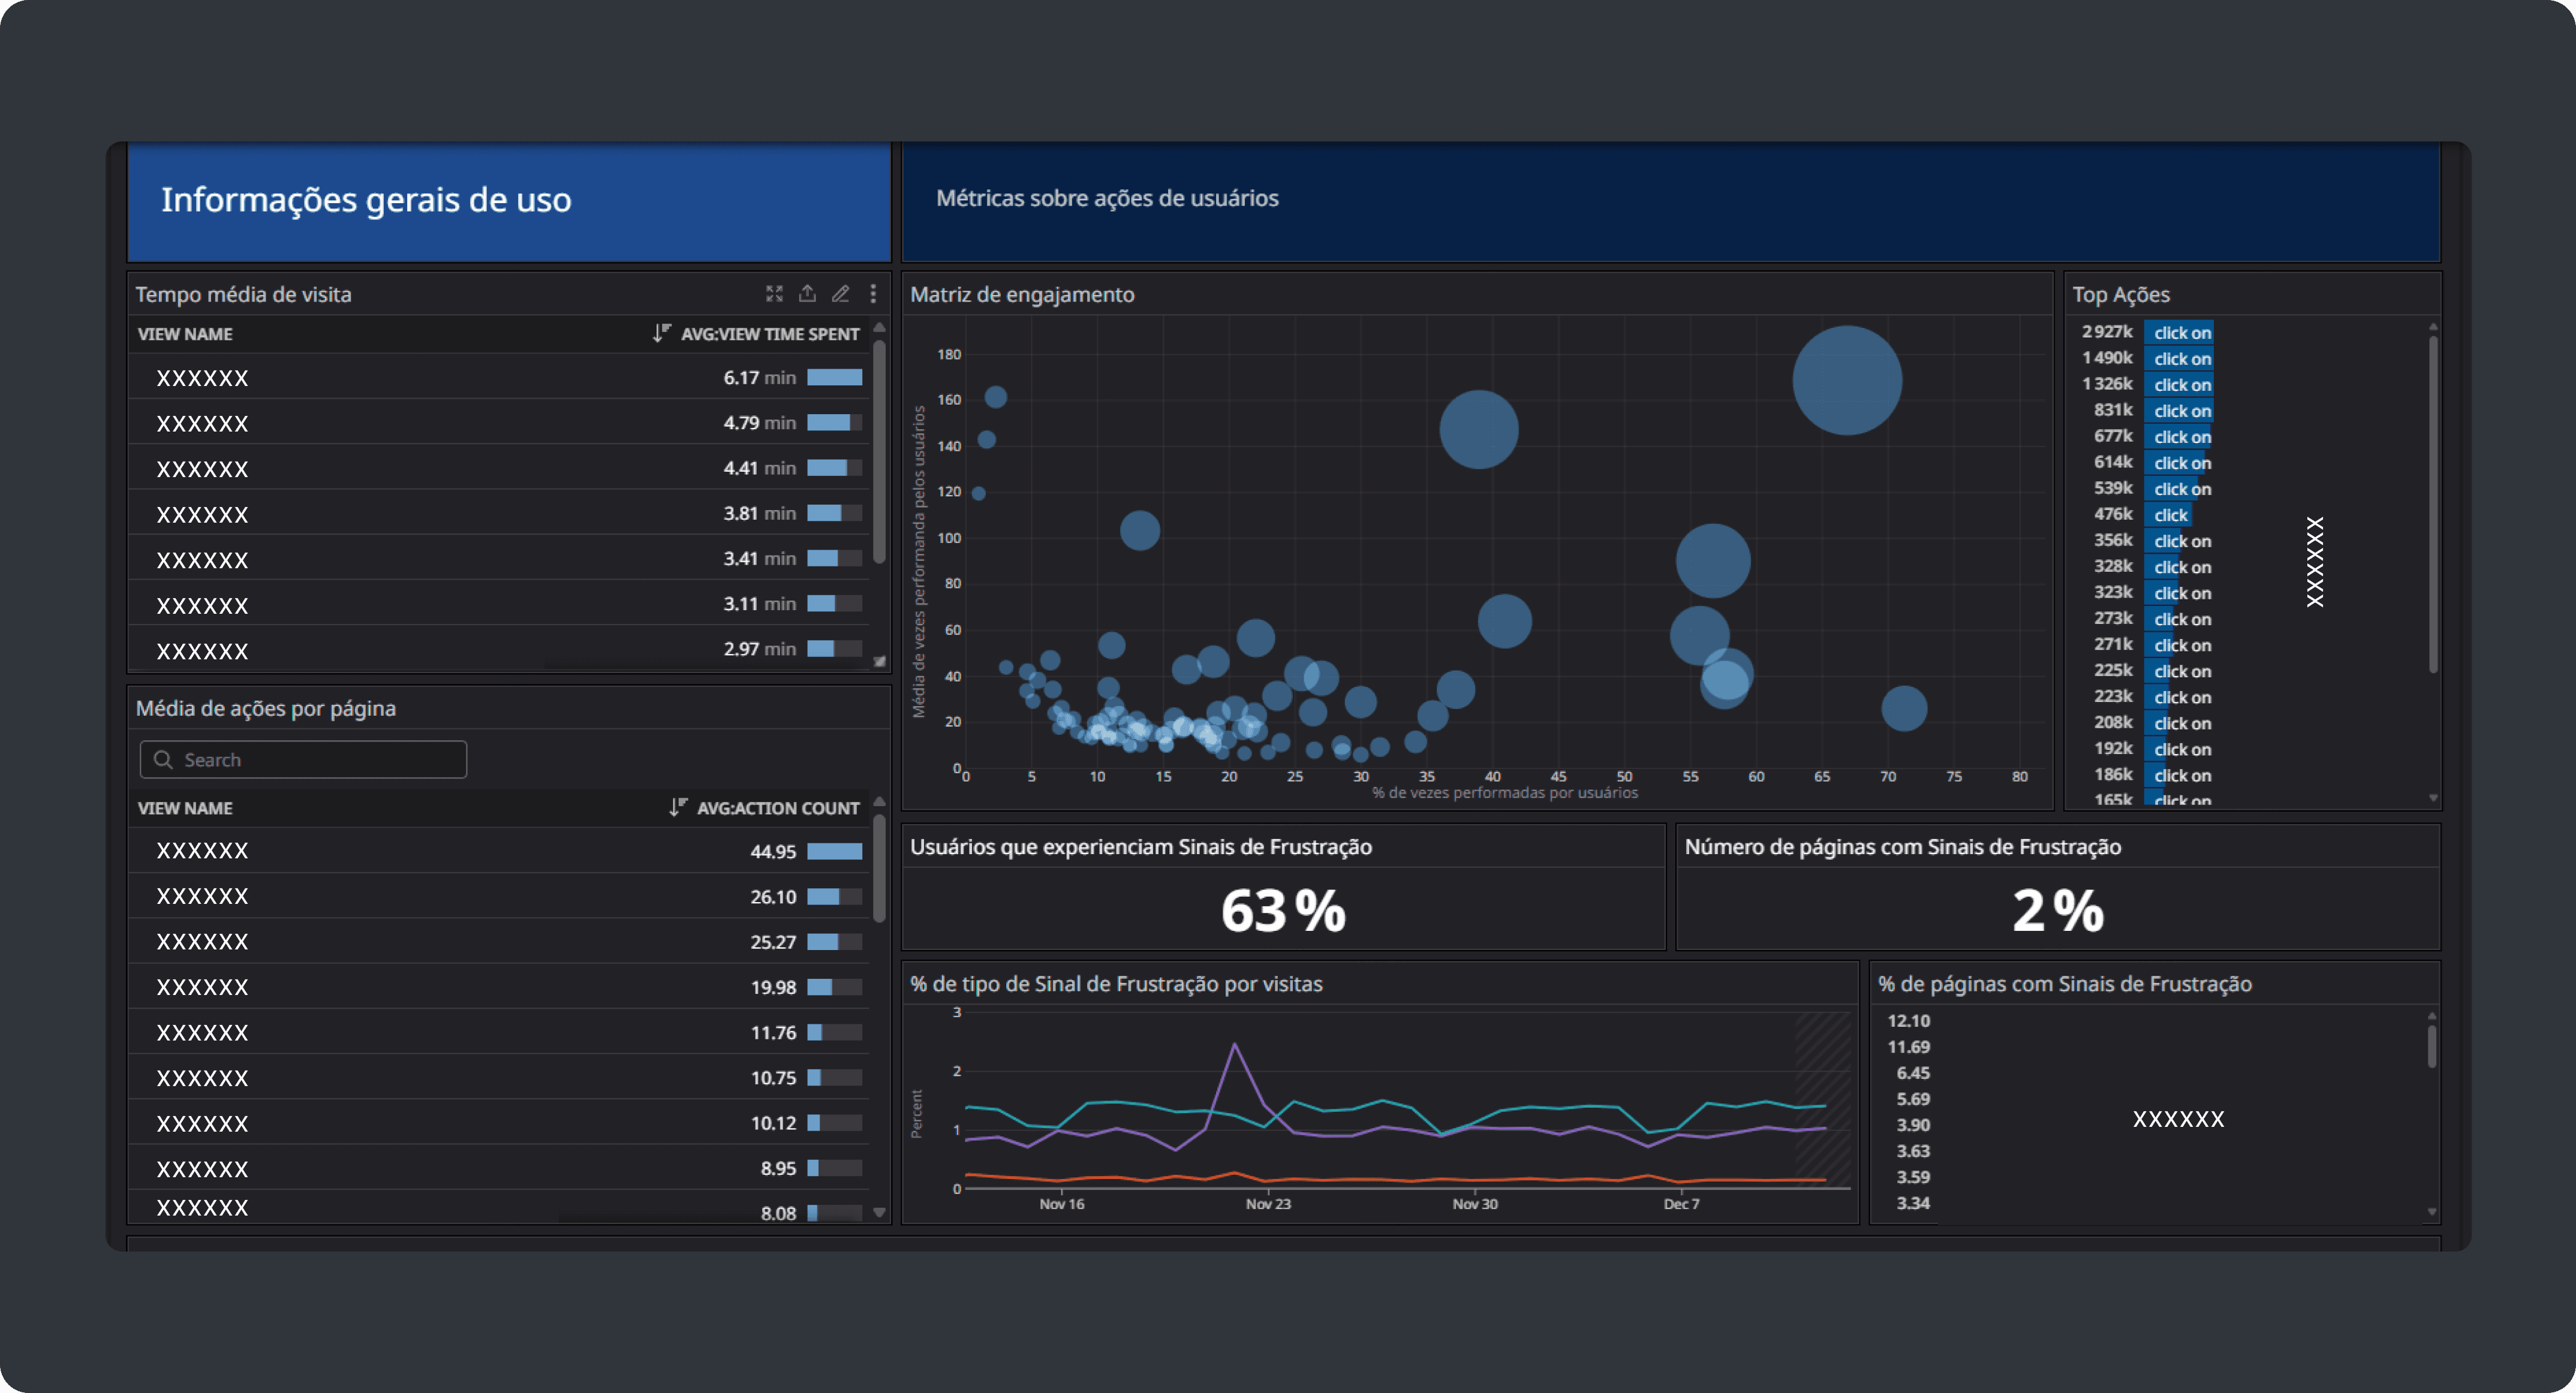
Task: Open fullscreen view of Tempo média de visita widget
Action: [774, 294]
